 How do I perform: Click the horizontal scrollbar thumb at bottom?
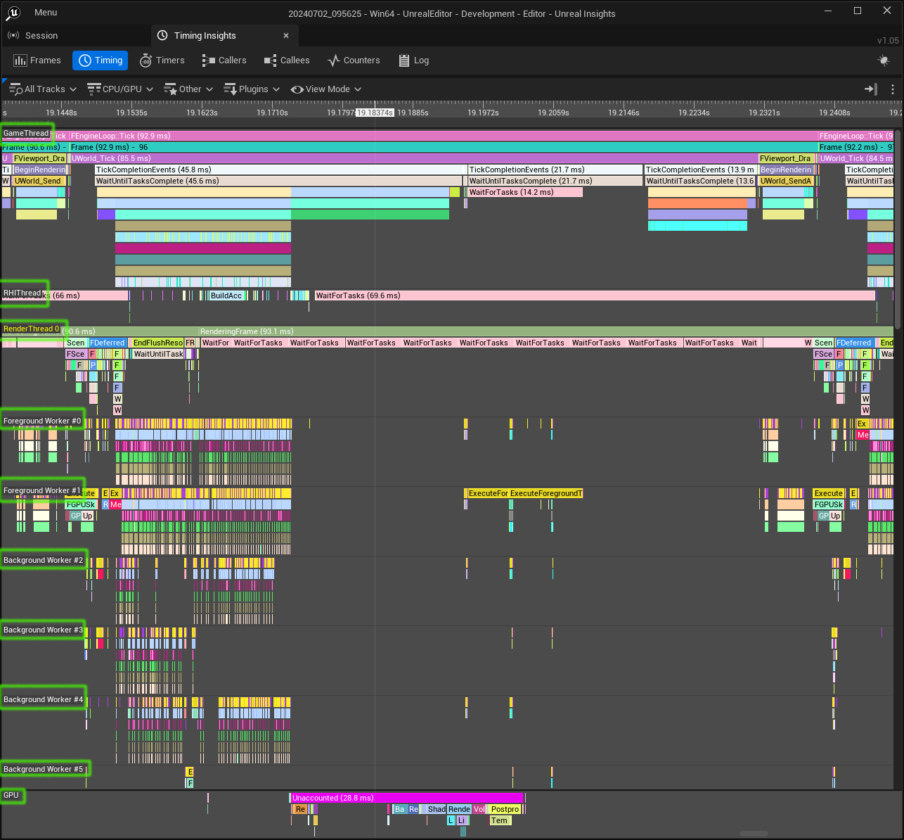[754, 834]
